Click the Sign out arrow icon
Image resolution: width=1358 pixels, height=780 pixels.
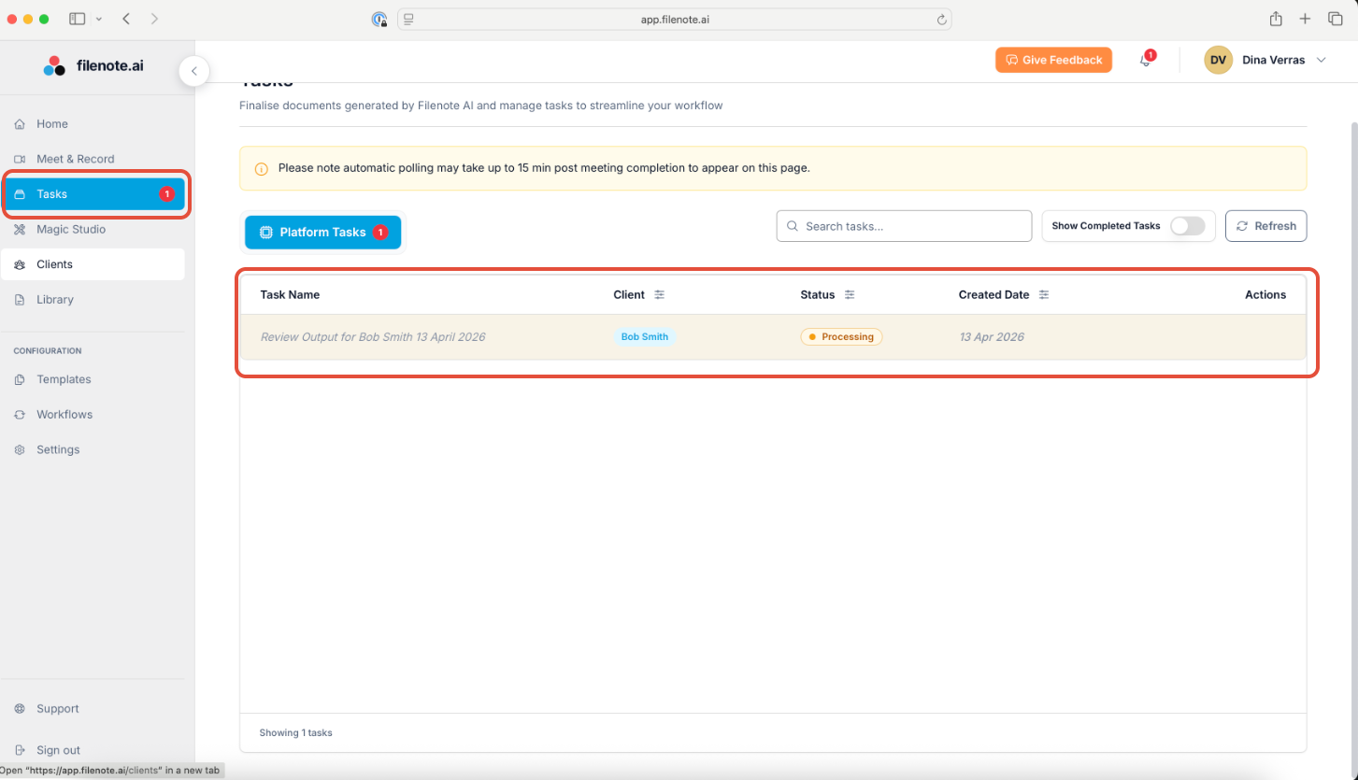click(20, 750)
